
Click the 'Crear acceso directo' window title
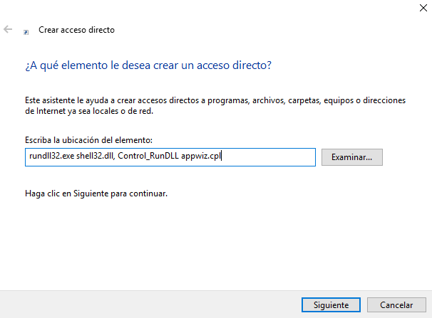point(76,30)
